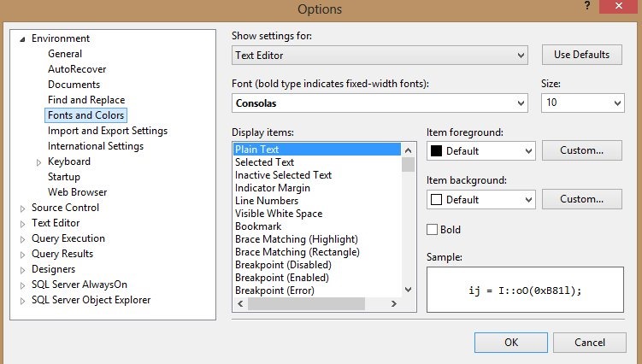Collapse the Environment tree node

[x=22, y=38]
